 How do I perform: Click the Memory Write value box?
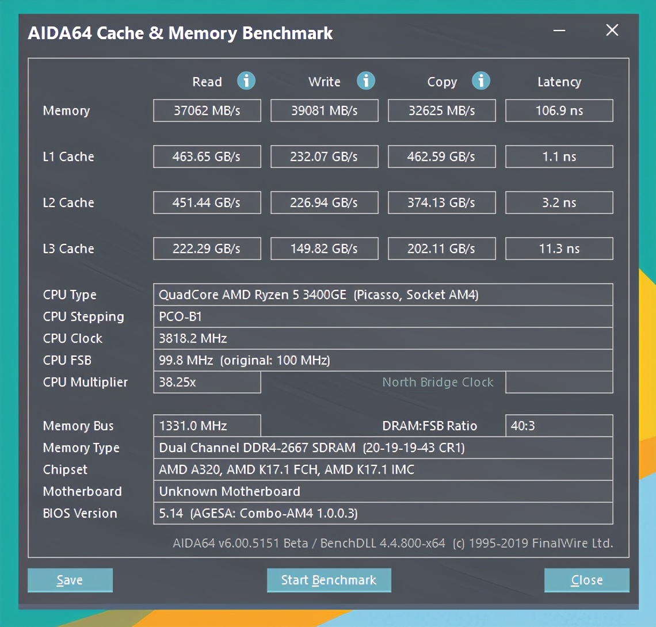[x=324, y=110]
